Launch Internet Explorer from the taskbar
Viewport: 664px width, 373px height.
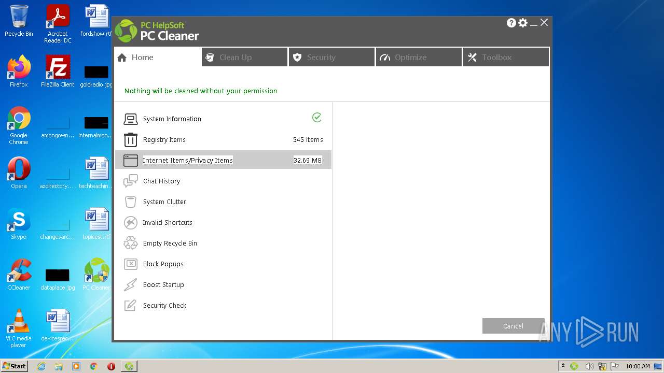41,366
